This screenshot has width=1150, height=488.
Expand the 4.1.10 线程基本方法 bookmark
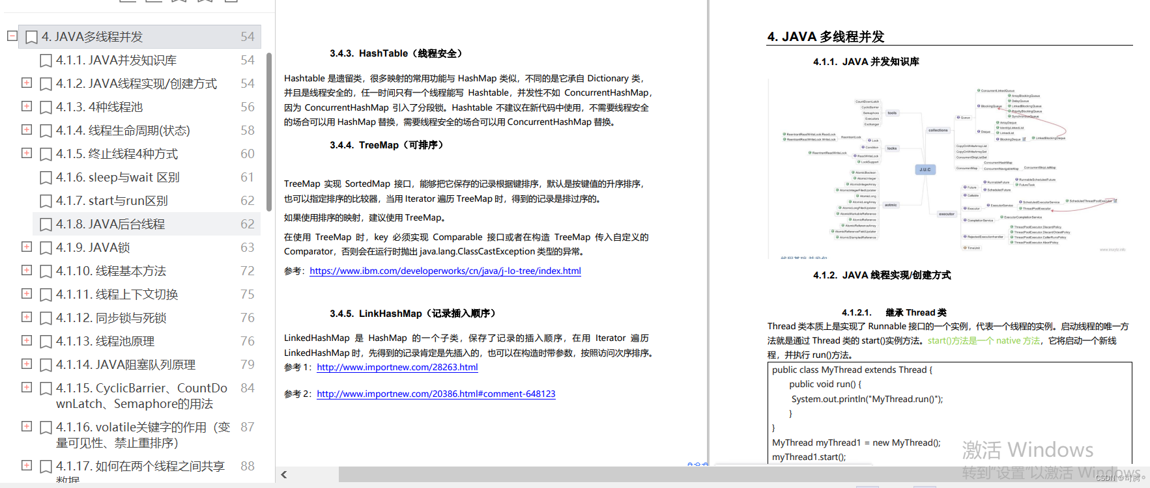[x=27, y=270]
